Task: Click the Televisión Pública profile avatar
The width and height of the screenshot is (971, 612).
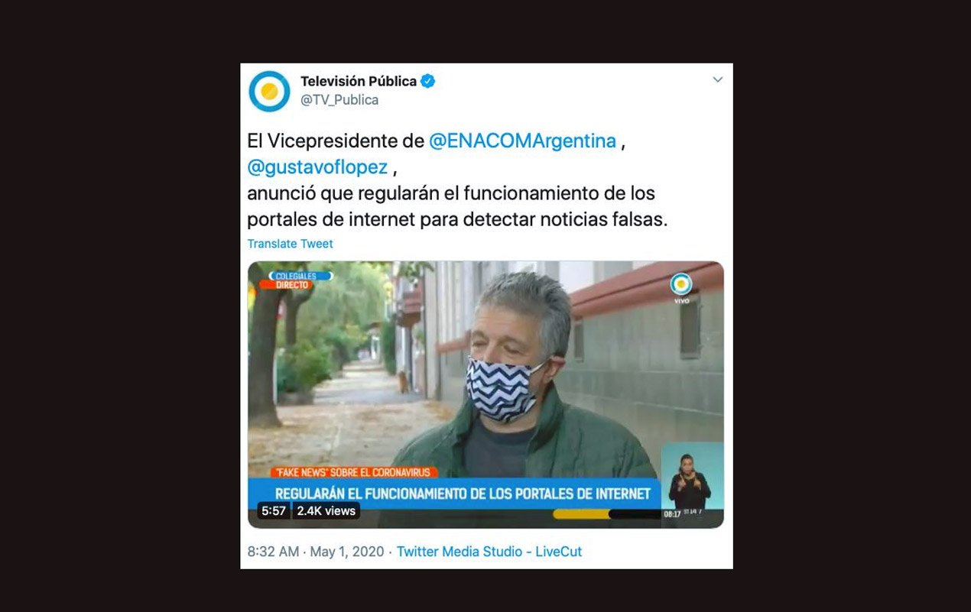Action: [x=269, y=91]
